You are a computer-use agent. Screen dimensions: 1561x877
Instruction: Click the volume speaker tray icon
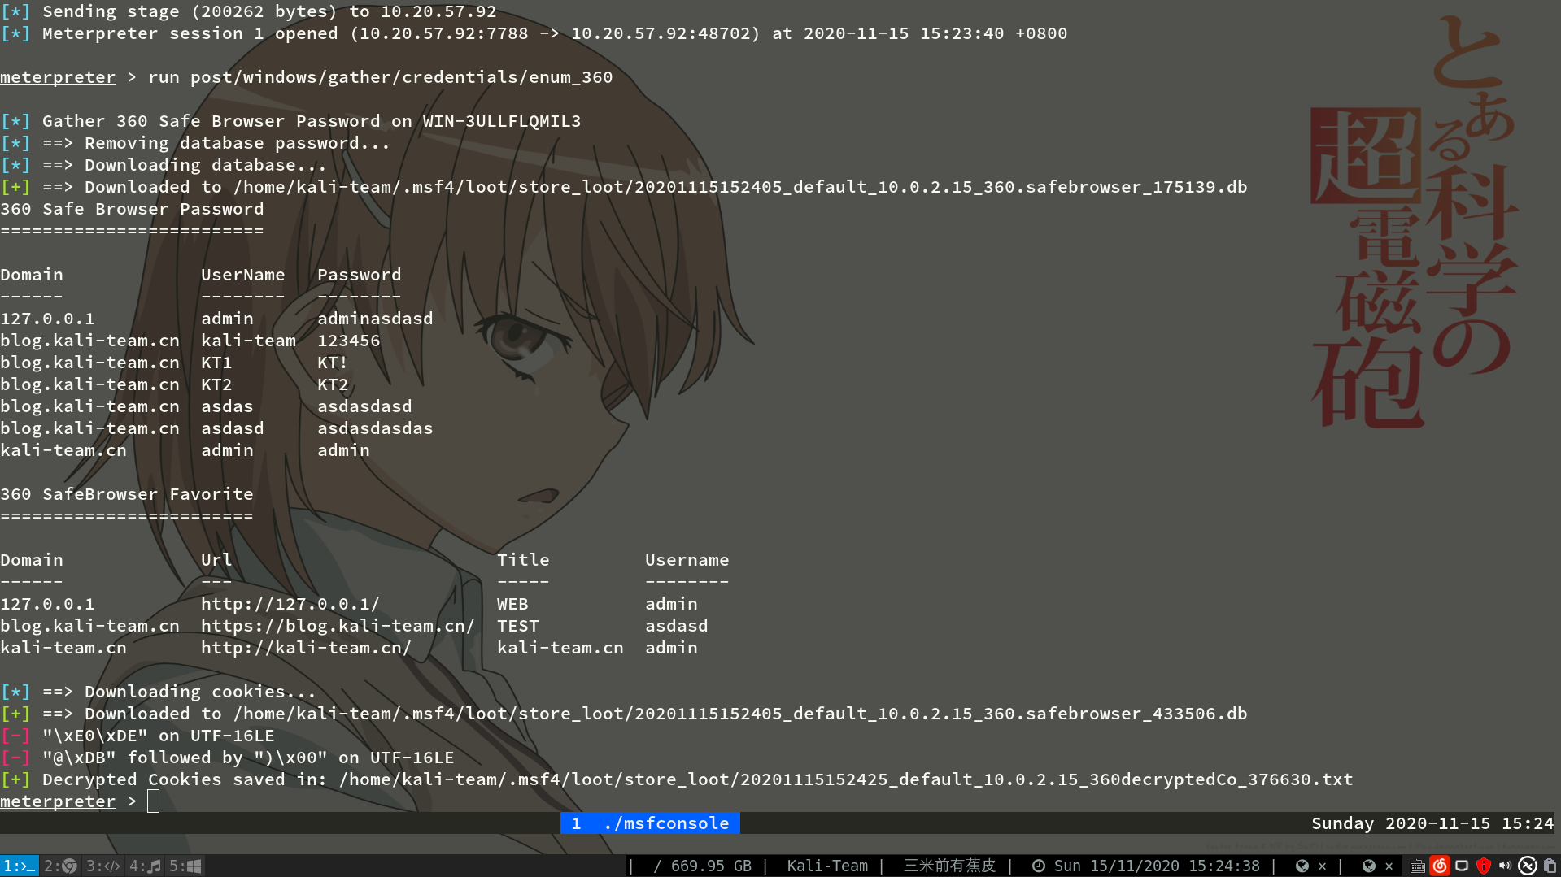click(x=1505, y=866)
